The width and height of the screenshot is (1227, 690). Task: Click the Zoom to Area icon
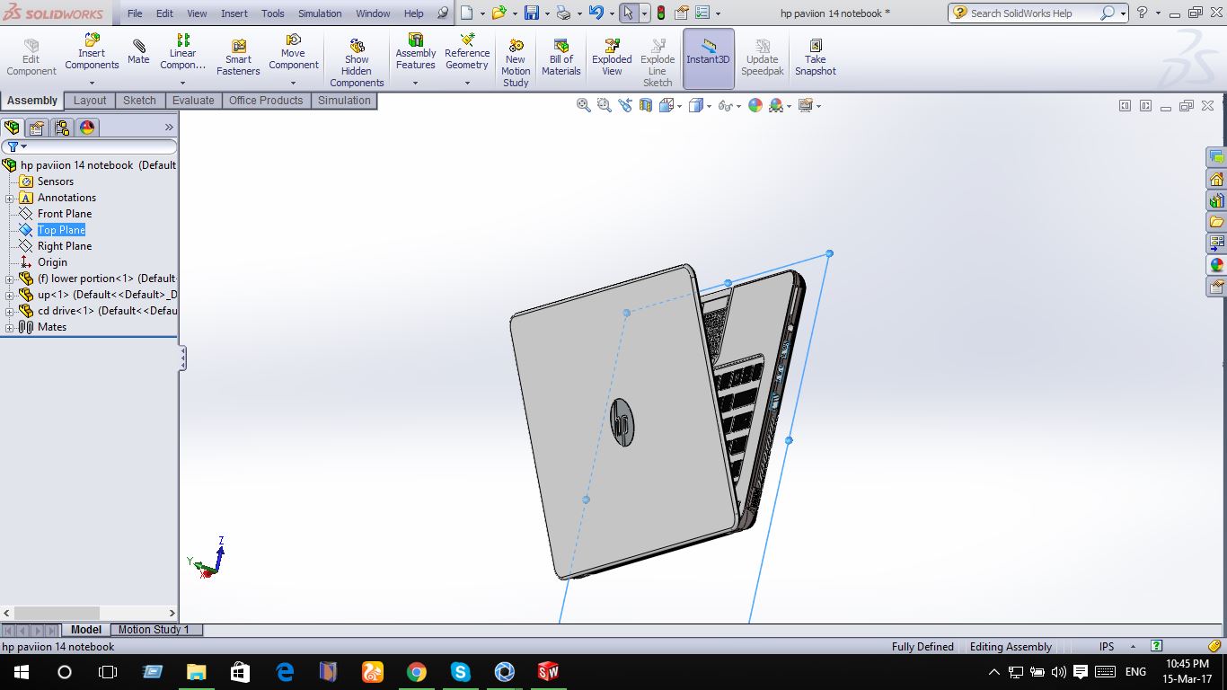coord(605,105)
